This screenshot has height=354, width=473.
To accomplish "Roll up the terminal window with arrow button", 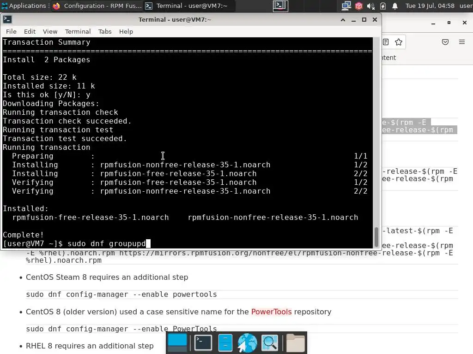I will [343, 19].
